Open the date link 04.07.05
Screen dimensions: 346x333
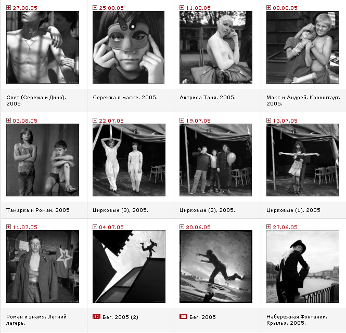pyautogui.click(x=111, y=227)
